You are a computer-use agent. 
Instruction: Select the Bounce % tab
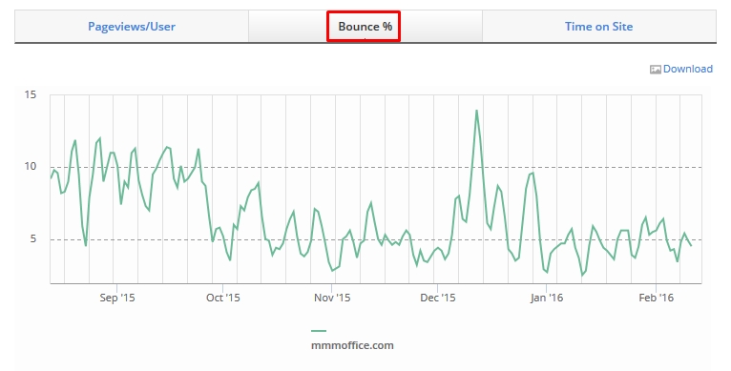(x=365, y=27)
